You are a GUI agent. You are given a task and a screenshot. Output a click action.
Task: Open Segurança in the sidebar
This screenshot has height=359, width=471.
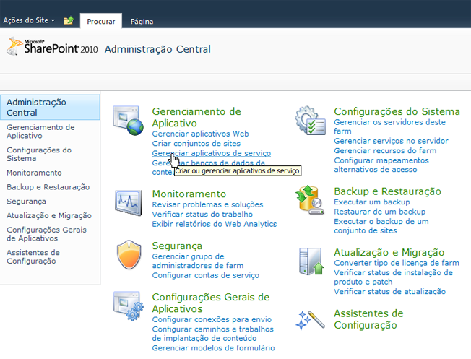point(26,202)
